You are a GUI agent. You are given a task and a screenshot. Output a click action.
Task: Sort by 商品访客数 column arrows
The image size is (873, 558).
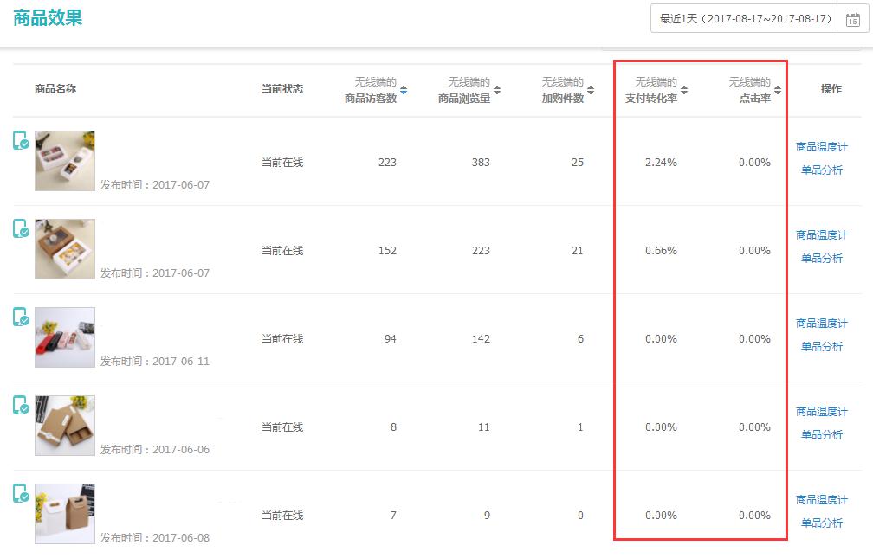click(x=404, y=90)
